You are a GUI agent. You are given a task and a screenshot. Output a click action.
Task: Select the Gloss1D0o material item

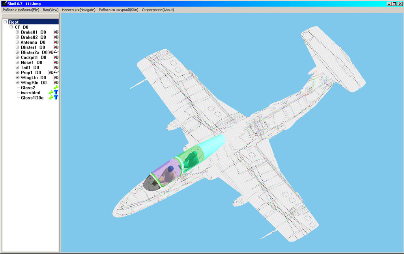click(x=32, y=98)
